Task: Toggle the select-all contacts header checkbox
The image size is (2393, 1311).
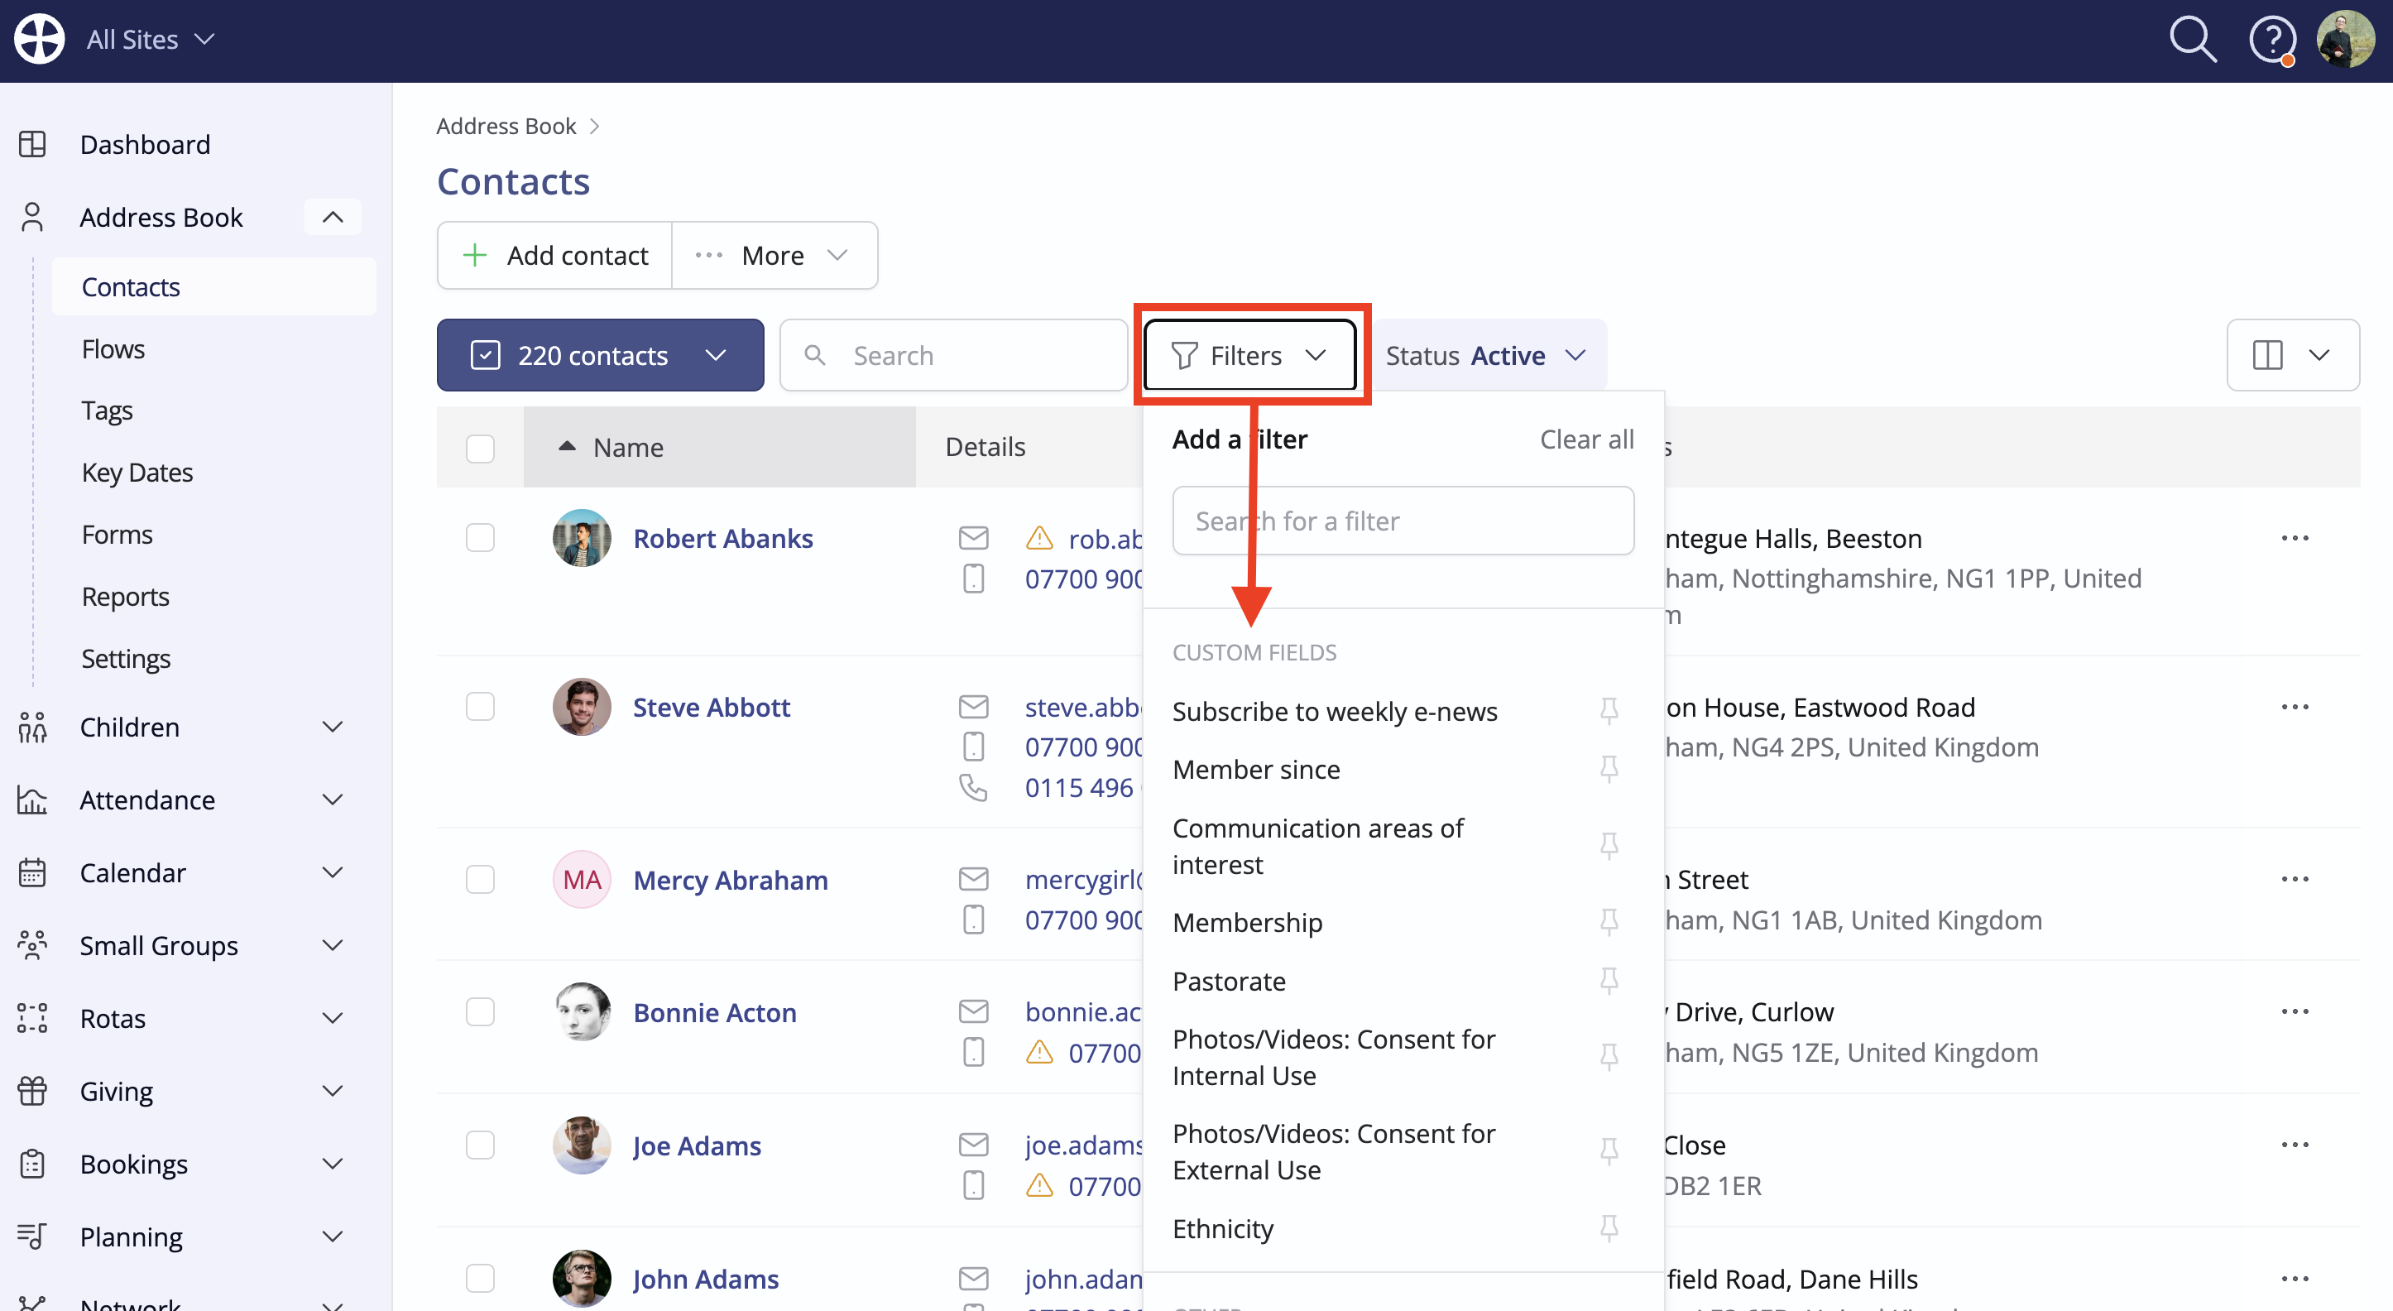Action: tap(480, 448)
